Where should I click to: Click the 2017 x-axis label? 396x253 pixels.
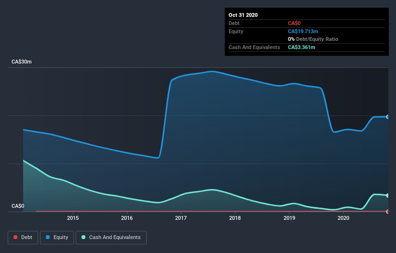pyautogui.click(x=181, y=218)
